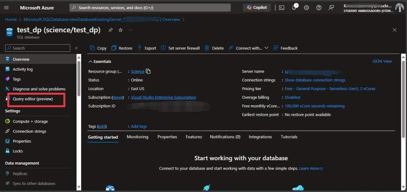Viewport: 407px width, 192px height.
Task: Open portal settings gear
Action: 306,8
